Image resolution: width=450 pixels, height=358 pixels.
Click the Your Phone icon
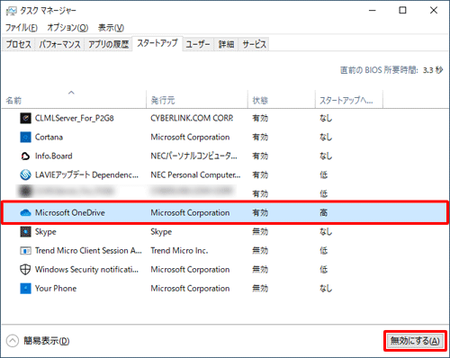click(x=25, y=288)
